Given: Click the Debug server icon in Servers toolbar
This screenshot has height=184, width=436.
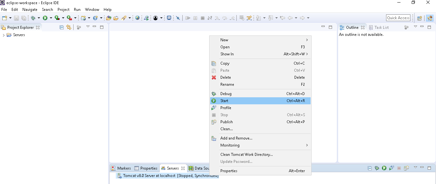Looking at the screenshot, I should point(377,168).
